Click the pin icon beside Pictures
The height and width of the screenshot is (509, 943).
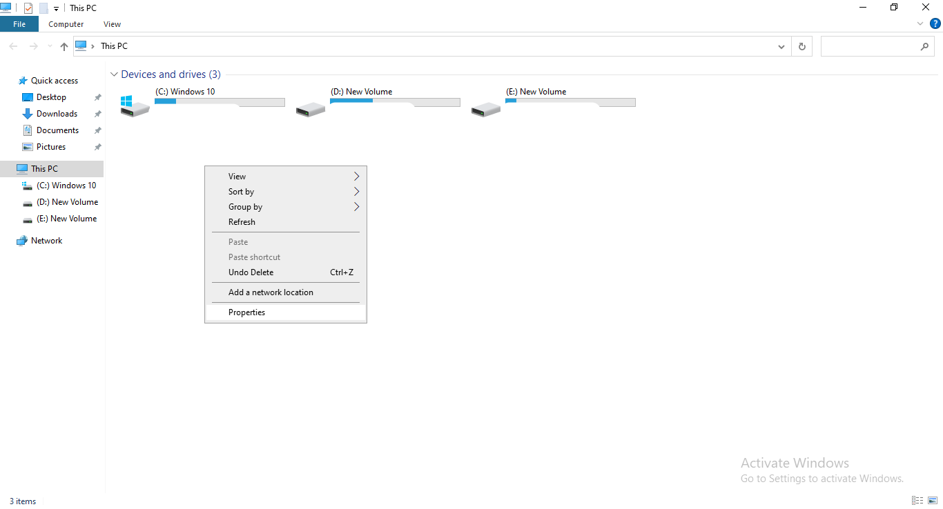coord(97,147)
